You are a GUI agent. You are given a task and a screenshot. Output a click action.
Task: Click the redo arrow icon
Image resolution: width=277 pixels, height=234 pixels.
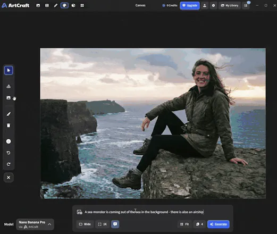click(x=9, y=164)
